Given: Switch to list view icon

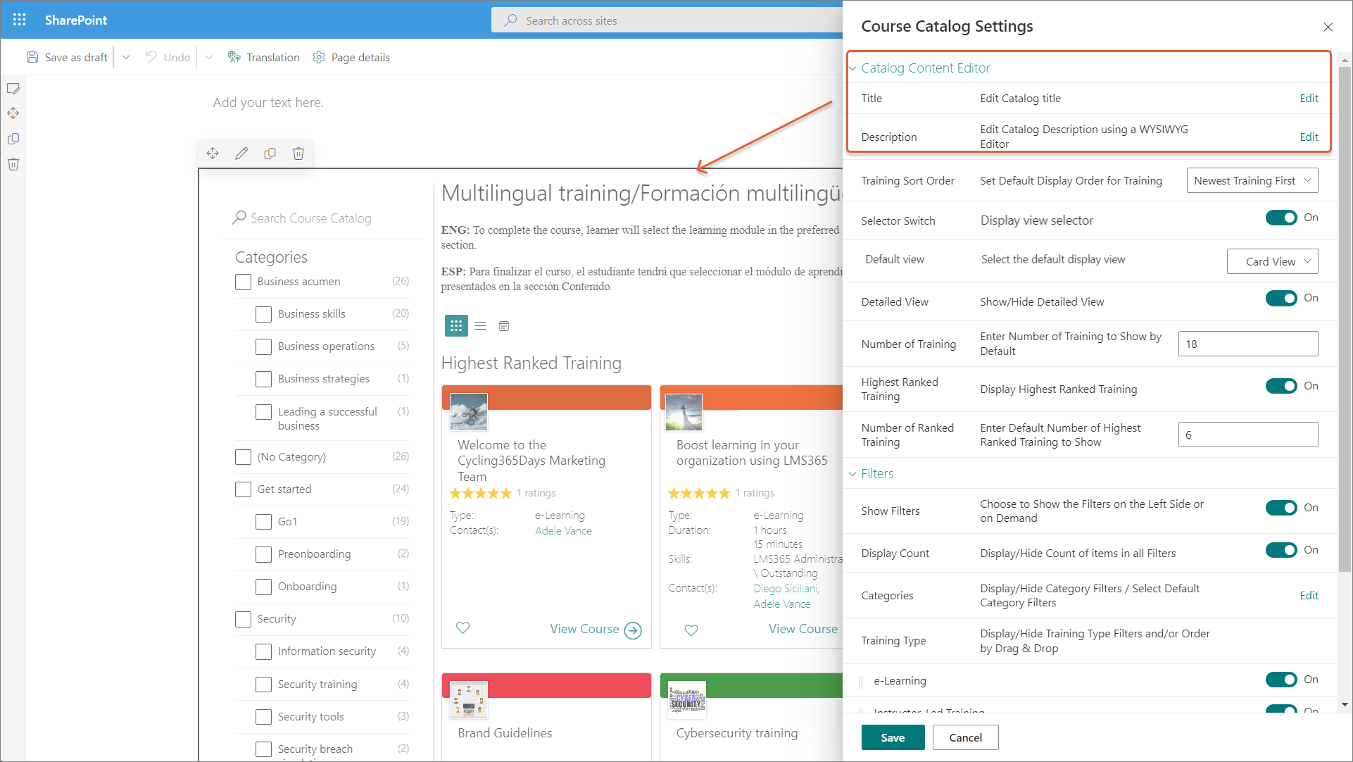Looking at the screenshot, I should click(x=480, y=325).
